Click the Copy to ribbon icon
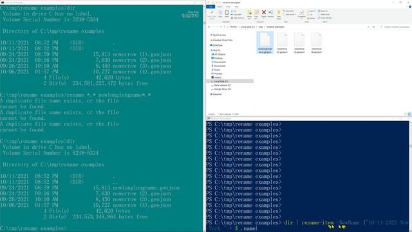The width and height of the screenshot is (412, 232). [x=256, y=14]
